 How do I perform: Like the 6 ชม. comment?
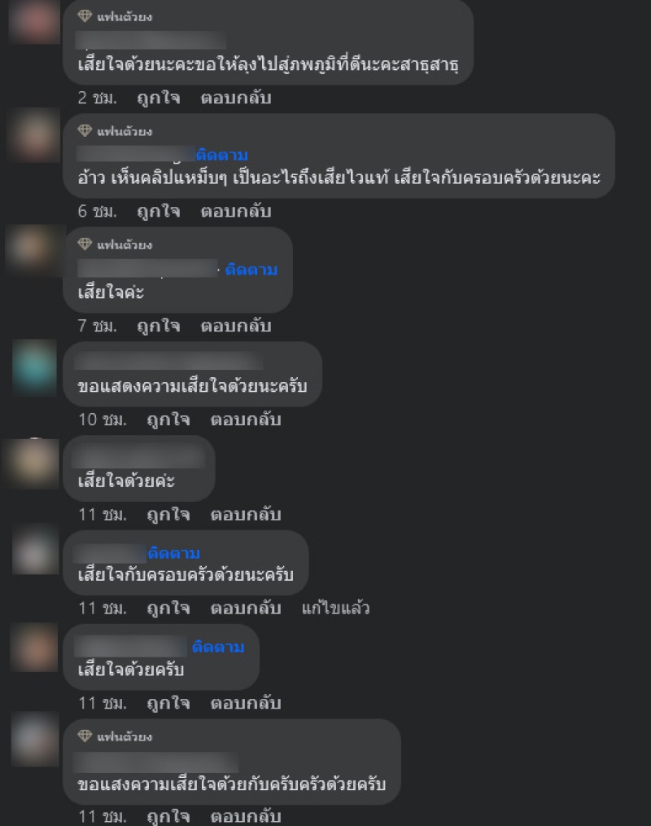(159, 212)
